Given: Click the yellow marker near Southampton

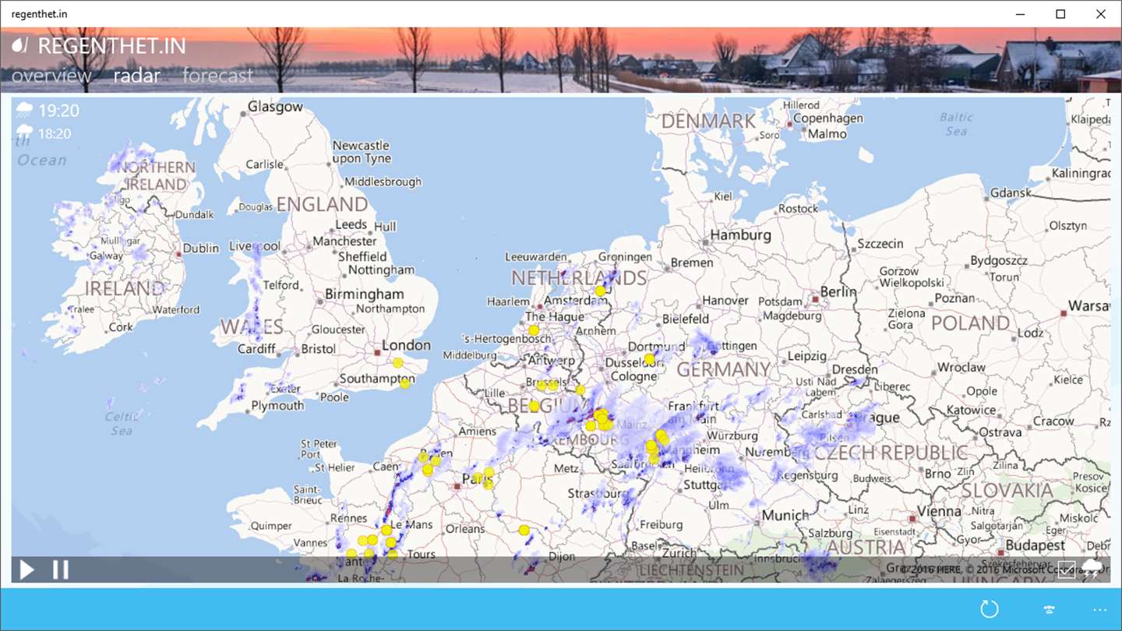Looking at the screenshot, I should coord(404,383).
